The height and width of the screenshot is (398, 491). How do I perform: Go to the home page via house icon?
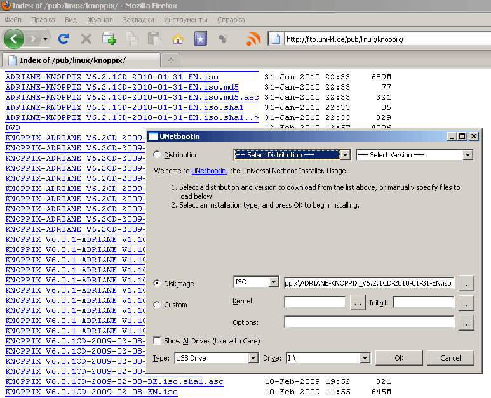pyautogui.click(x=178, y=39)
